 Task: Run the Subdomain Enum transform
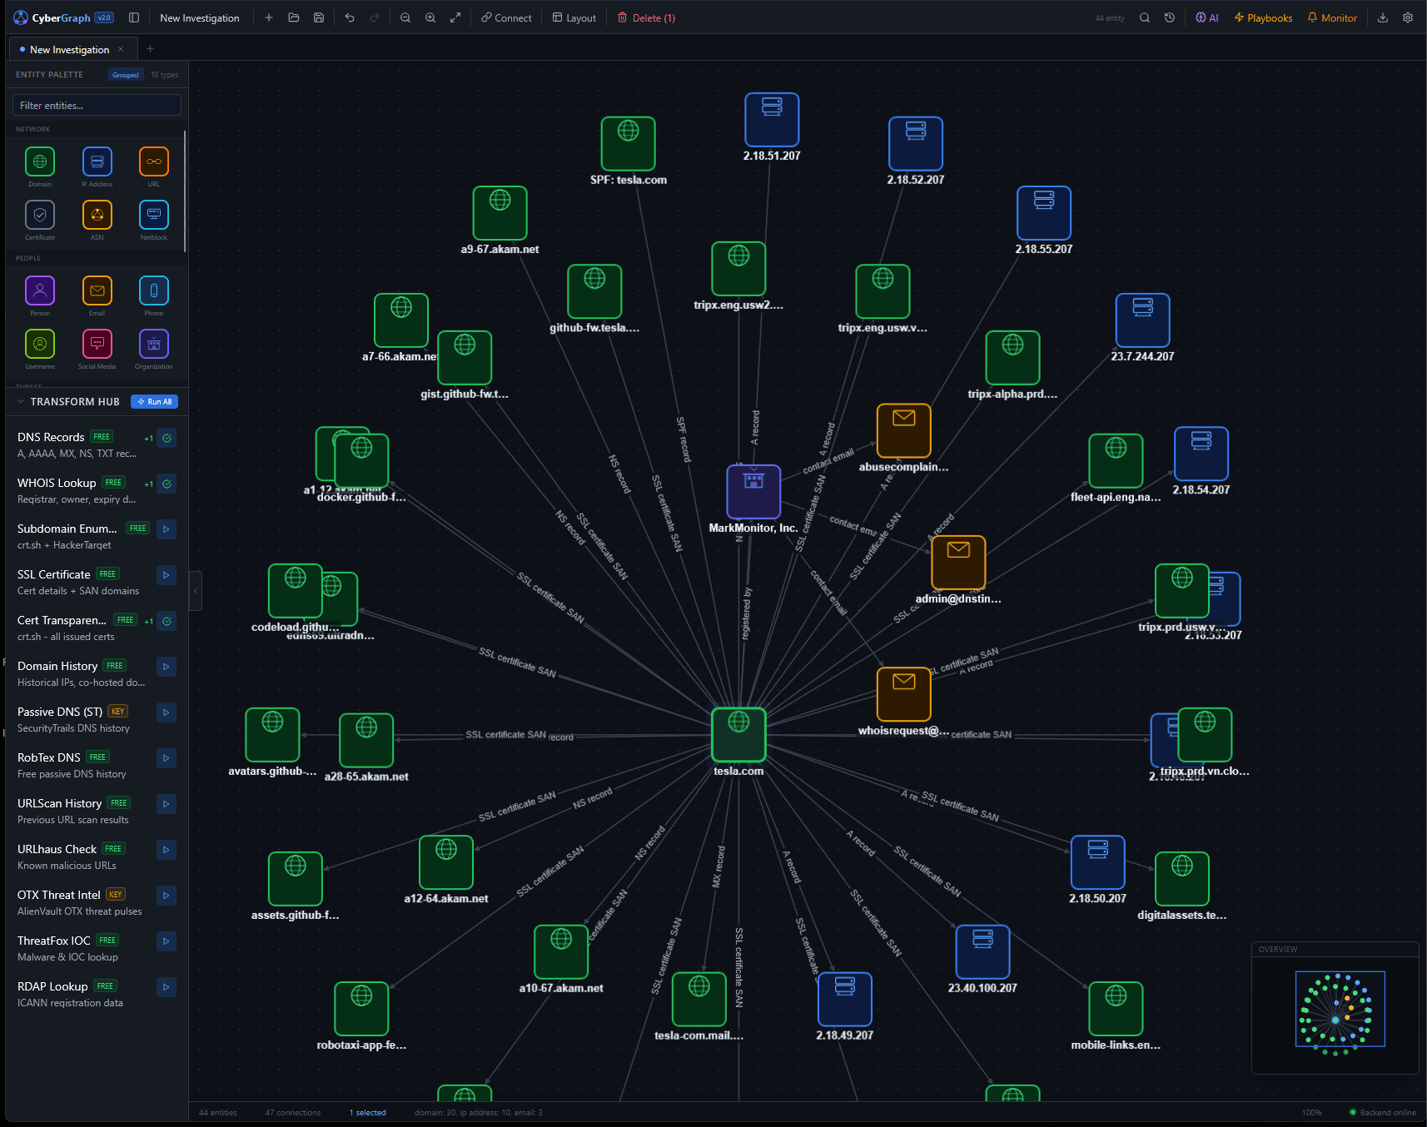tap(167, 529)
